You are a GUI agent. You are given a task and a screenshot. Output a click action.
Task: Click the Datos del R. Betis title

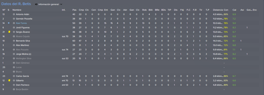tap(16, 4)
